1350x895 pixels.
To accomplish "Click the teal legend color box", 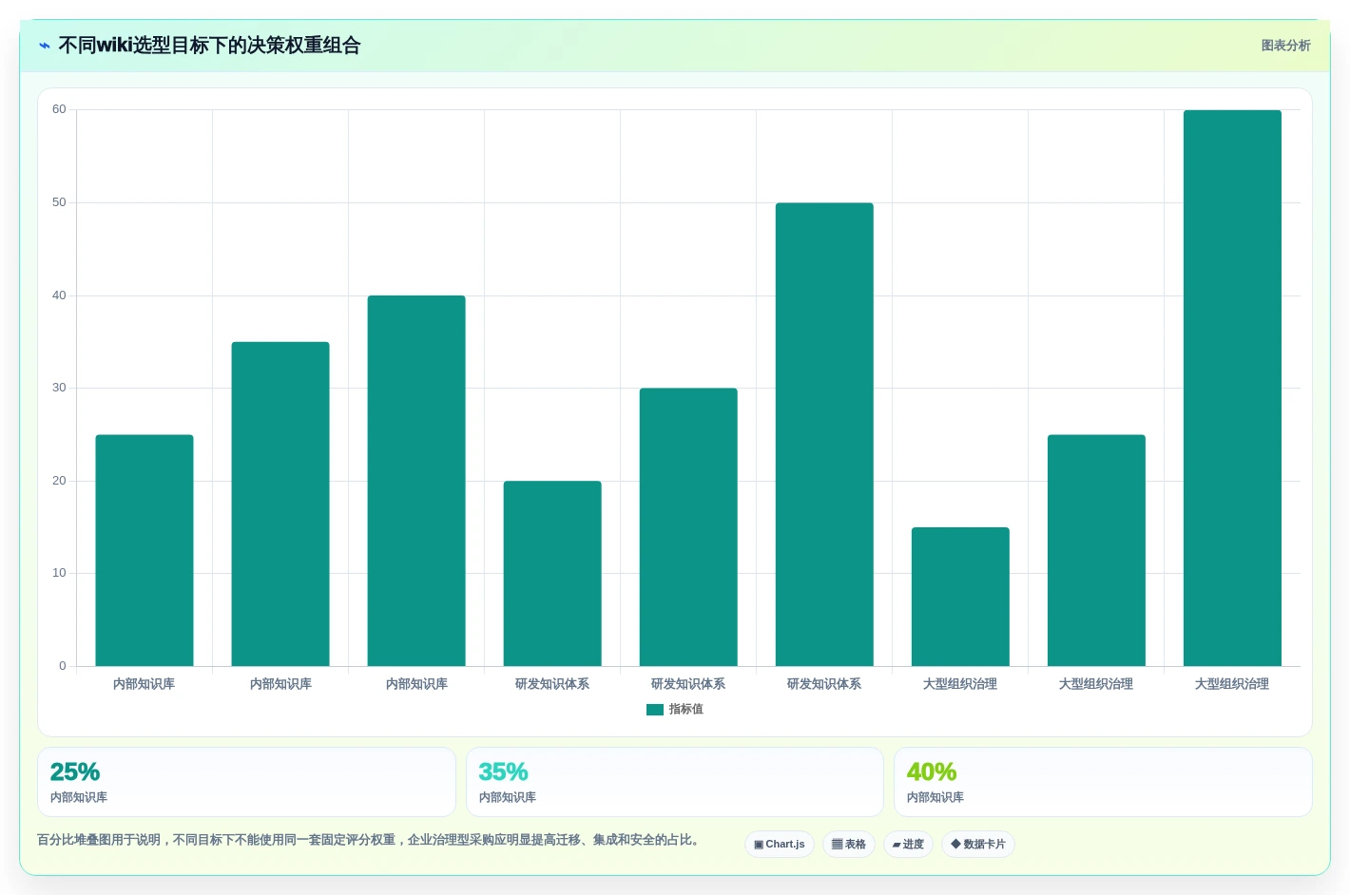I will click(x=655, y=710).
